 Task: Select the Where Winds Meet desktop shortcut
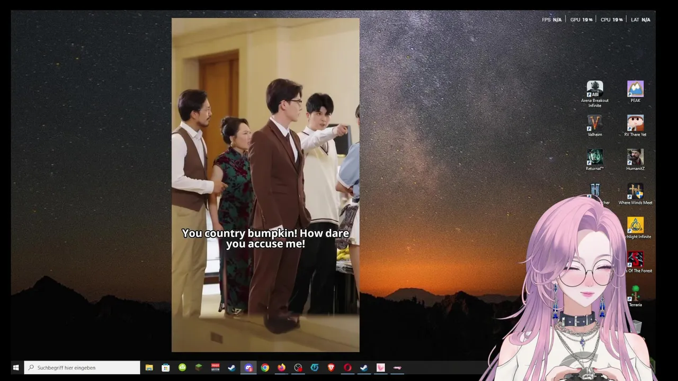pos(635,194)
